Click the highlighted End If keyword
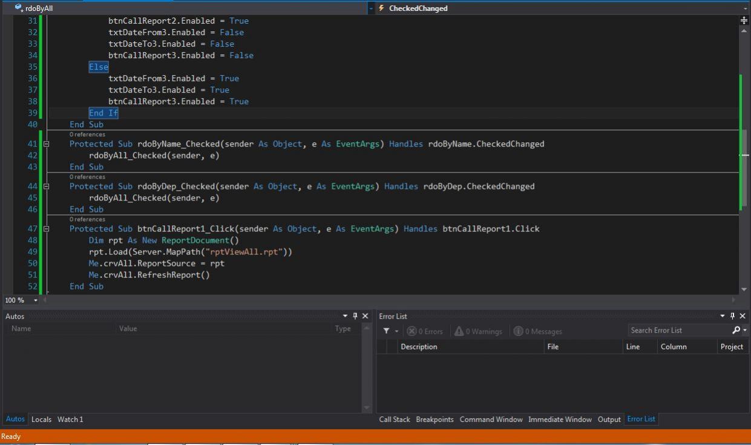Screen dimensions: 751x445 tap(103, 113)
